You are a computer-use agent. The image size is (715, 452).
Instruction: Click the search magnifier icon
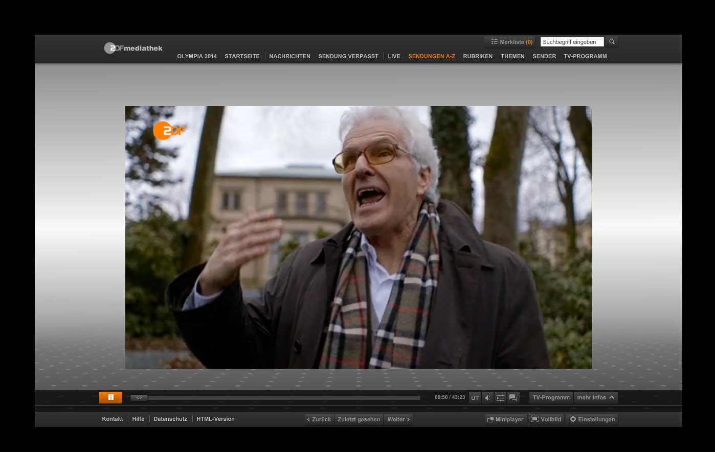pyautogui.click(x=612, y=42)
